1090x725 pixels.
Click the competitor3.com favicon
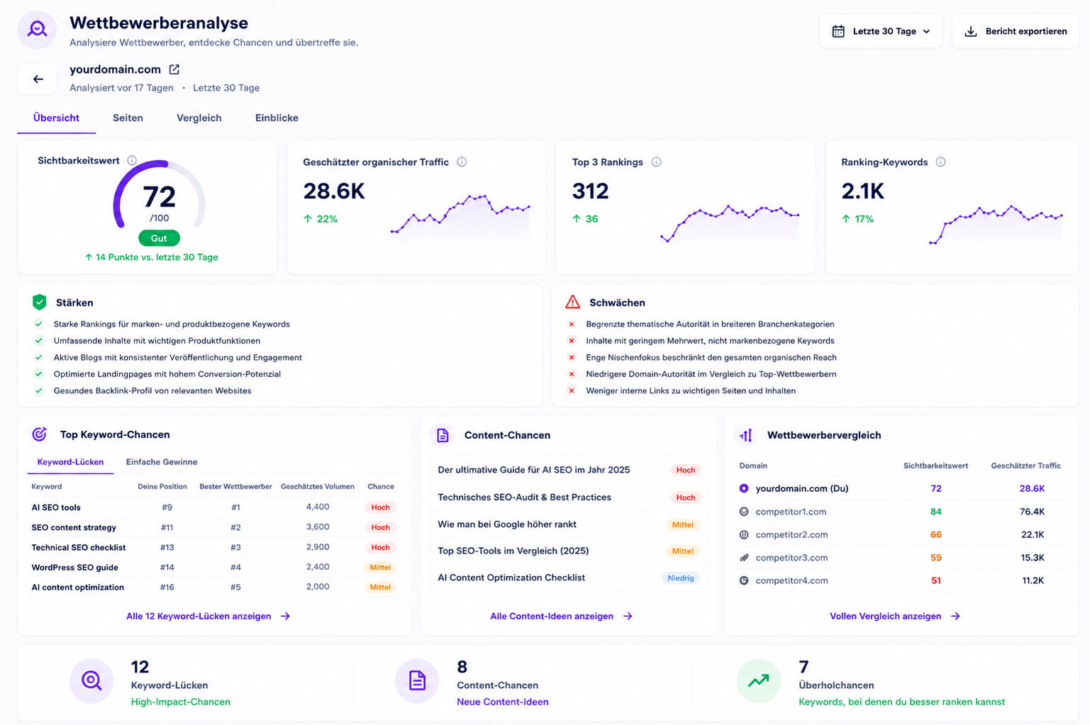click(x=744, y=558)
